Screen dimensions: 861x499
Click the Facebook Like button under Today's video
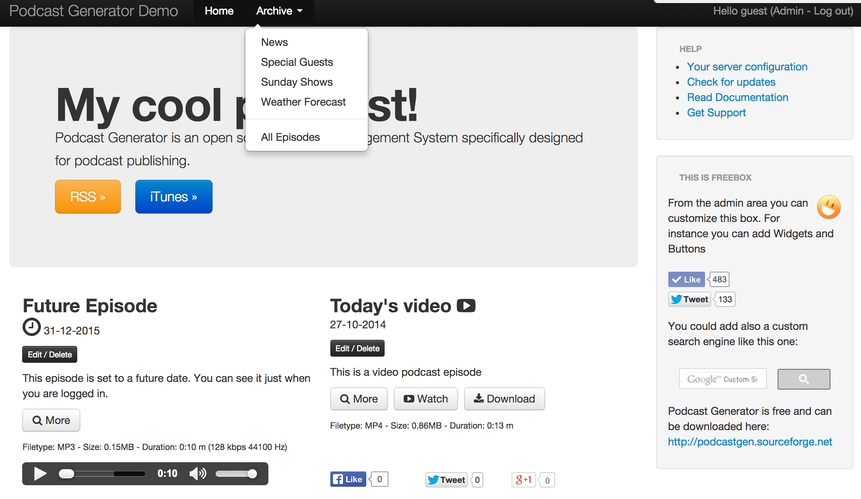(x=348, y=479)
